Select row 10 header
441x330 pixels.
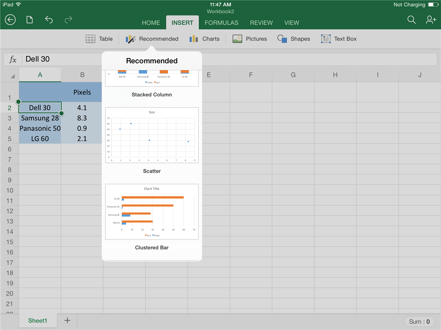click(9, 190)
